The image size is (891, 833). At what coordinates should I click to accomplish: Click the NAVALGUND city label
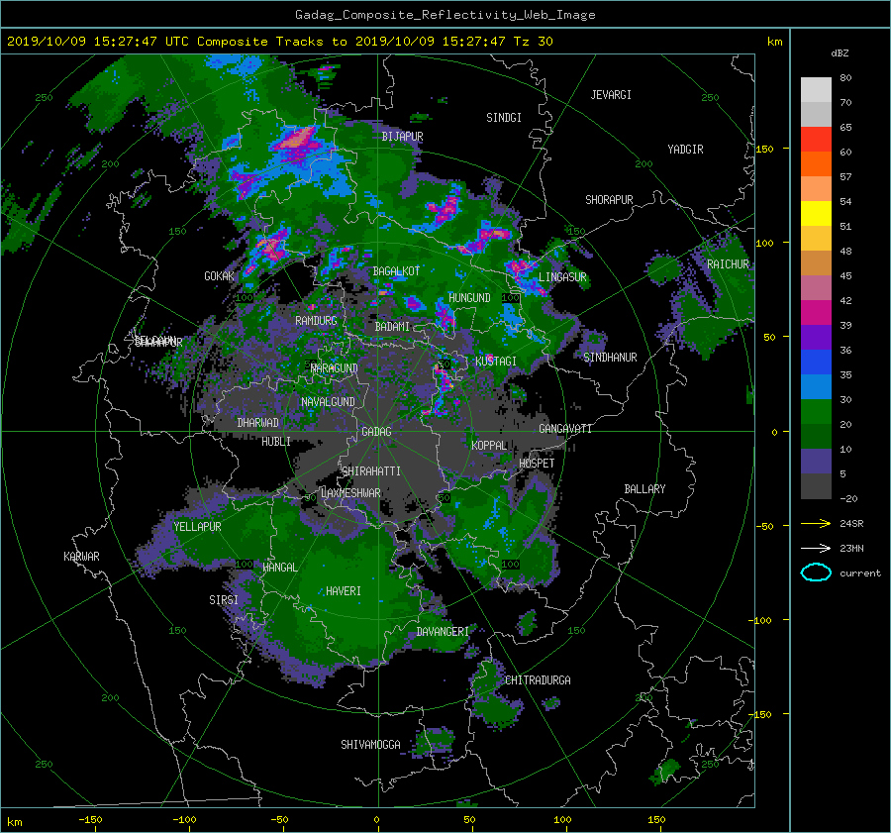[328, 401]
